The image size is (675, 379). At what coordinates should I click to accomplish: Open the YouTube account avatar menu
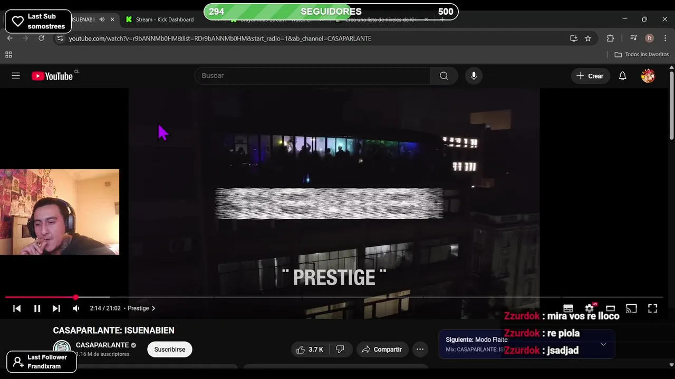648,76
